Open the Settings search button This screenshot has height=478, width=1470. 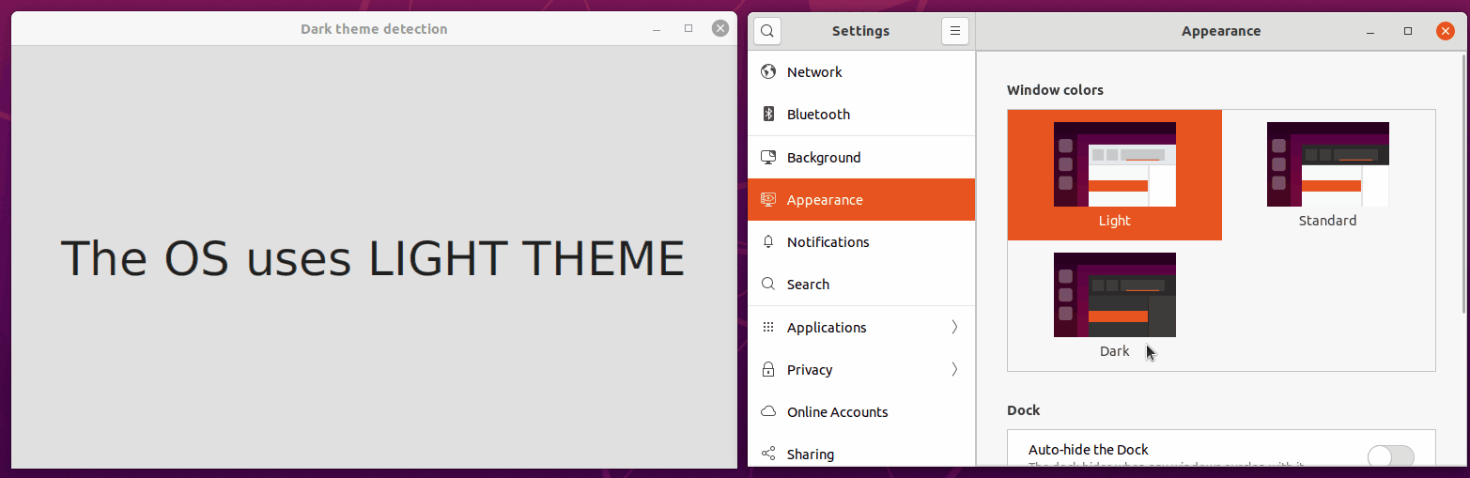[767, 31]
